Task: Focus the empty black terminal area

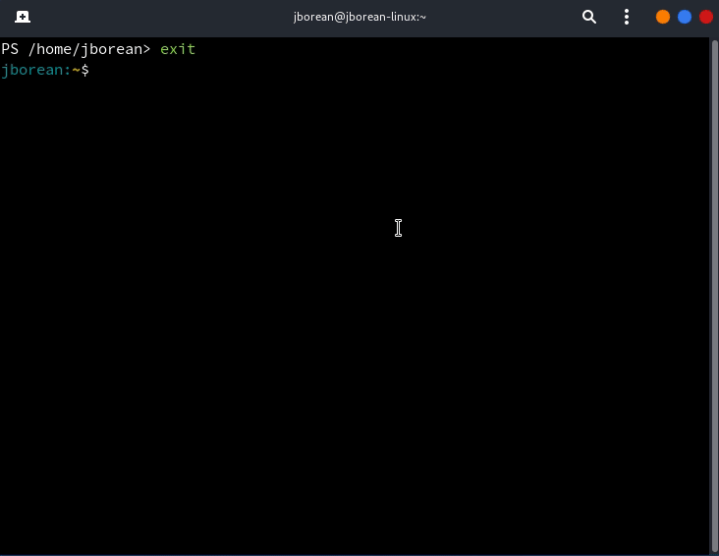Action: click(354, 344)
